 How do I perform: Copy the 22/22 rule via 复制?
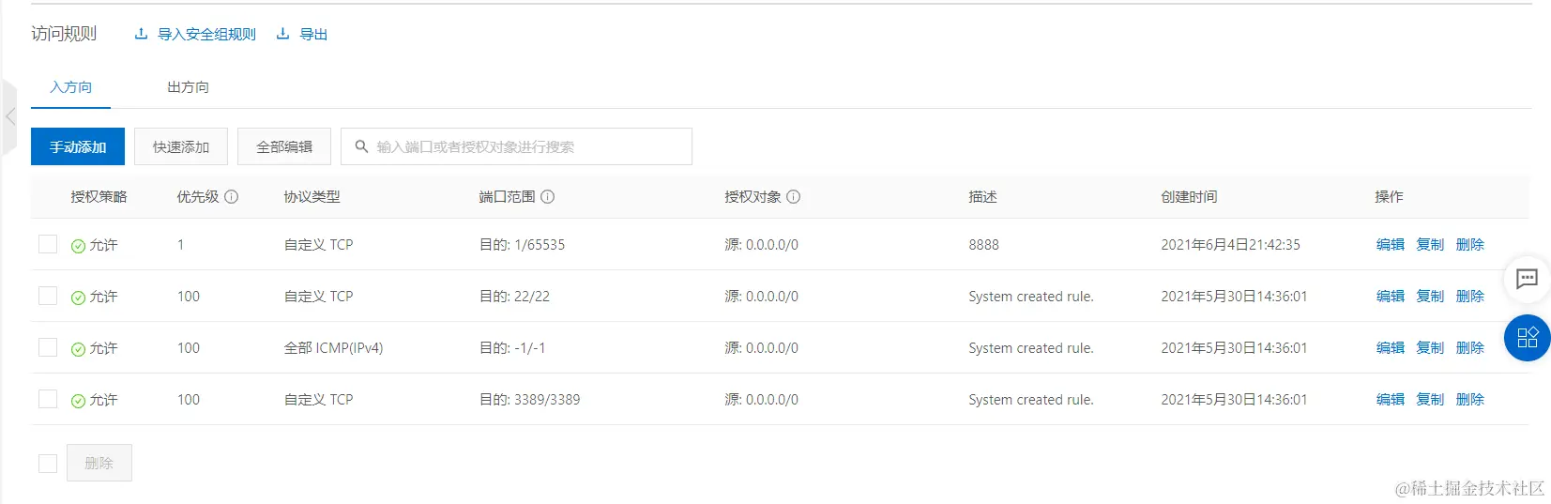point(1430,296)
